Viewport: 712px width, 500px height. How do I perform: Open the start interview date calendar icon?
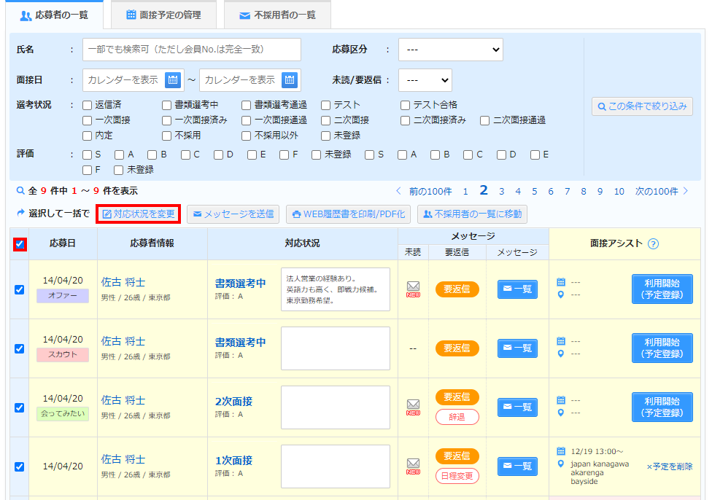point(173,80)
